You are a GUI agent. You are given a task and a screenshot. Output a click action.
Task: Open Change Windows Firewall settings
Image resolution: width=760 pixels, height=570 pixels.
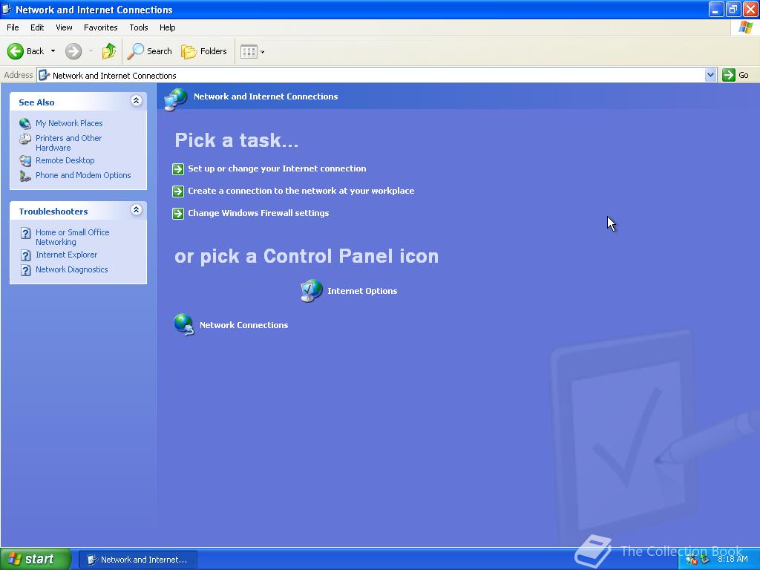pyautogui.click(x=258, y=213)
